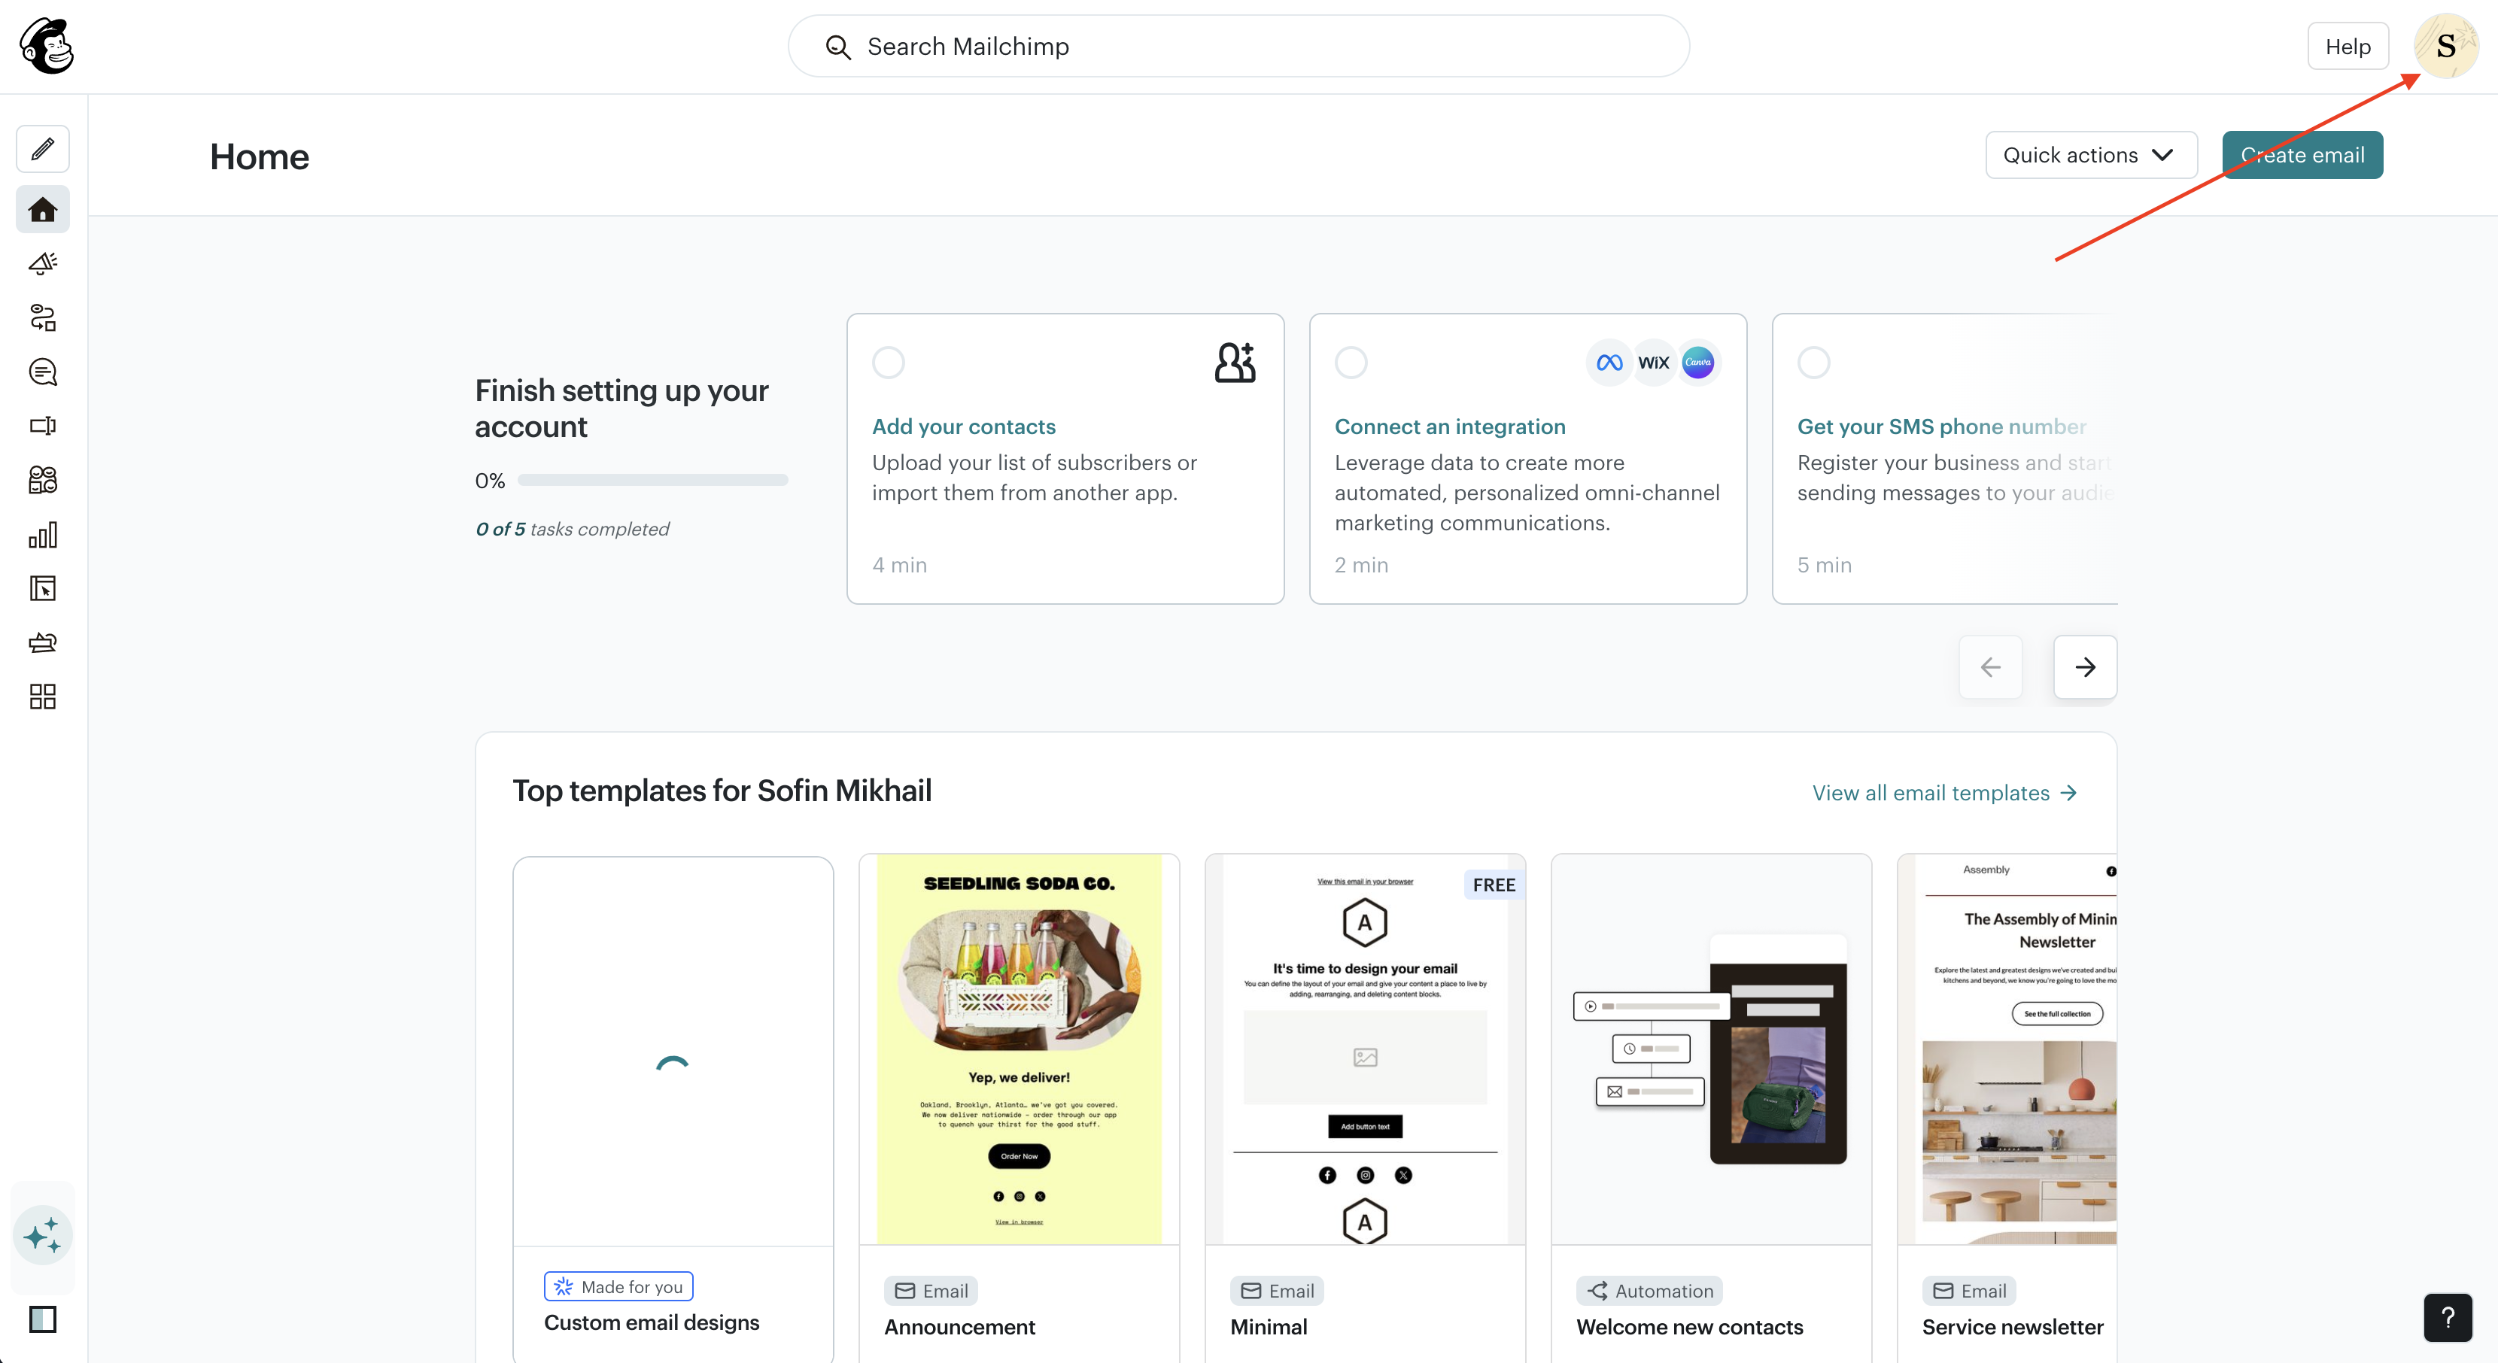
Task: Open Analytics bar chart icon
Action: point(43,535)
